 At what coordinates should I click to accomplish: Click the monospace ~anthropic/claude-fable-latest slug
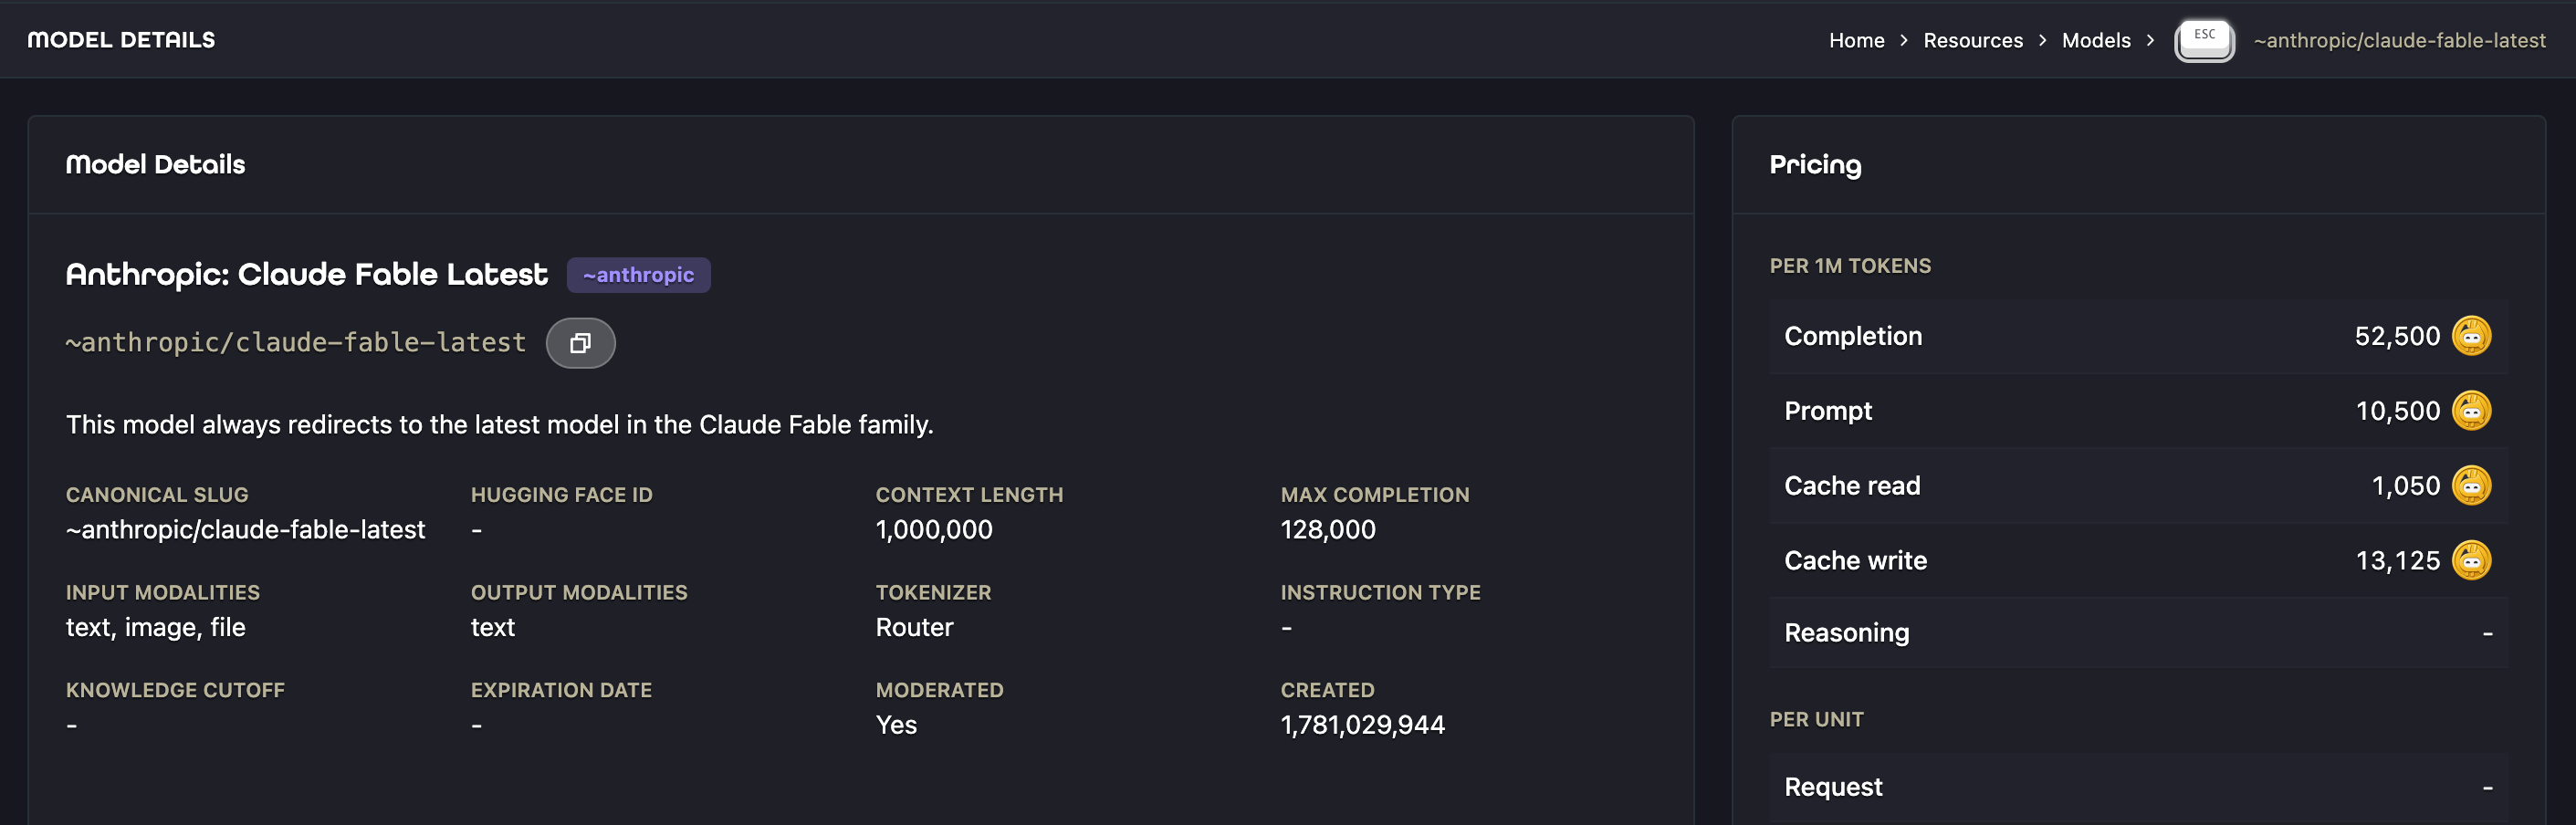click(x=296, y=343)
